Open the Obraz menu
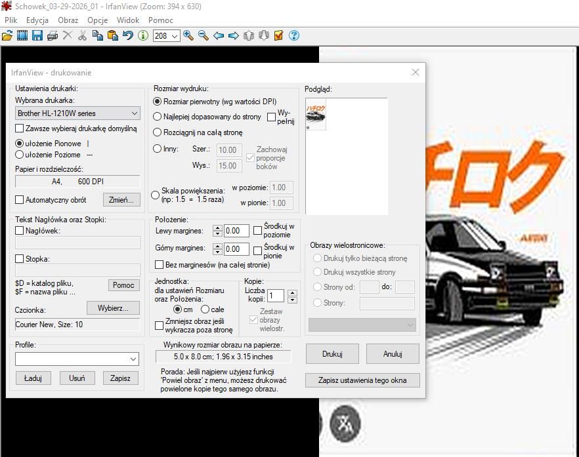This screenshot has width=579, height=457. [68, 20]
